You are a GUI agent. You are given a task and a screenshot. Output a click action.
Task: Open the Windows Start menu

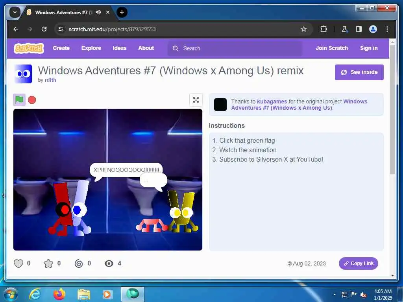[x=11, y=294]
